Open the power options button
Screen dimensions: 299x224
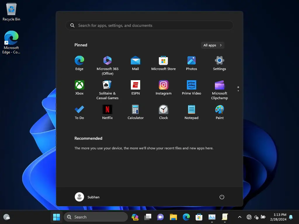click(x=222, y=197)
